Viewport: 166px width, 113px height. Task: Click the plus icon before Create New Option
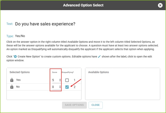pos(15,57)
